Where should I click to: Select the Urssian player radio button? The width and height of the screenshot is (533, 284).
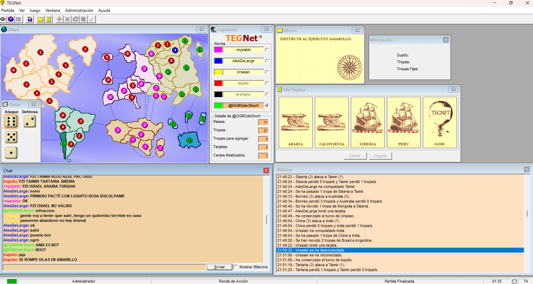(x=267, y=72)
